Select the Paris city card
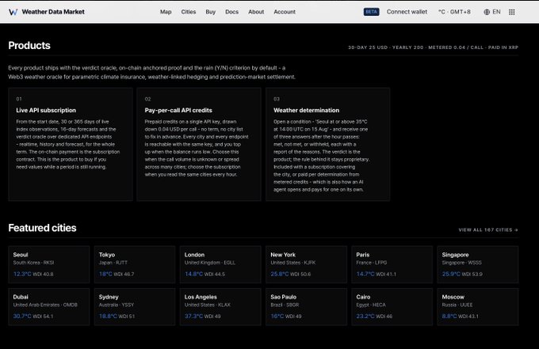 [392, 264]
